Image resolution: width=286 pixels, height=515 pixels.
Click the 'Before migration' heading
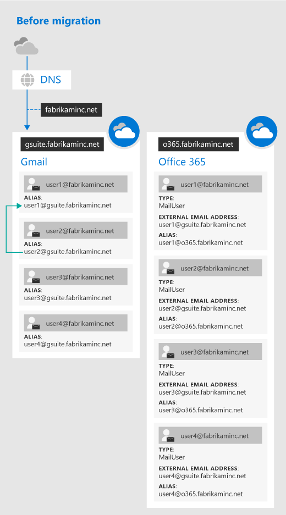click(x=58, y=21)
